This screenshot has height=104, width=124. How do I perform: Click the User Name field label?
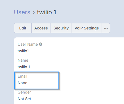tap(28, 44)
